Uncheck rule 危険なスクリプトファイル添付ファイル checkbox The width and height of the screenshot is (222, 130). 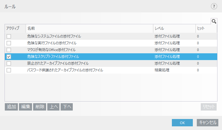[9, 57]
